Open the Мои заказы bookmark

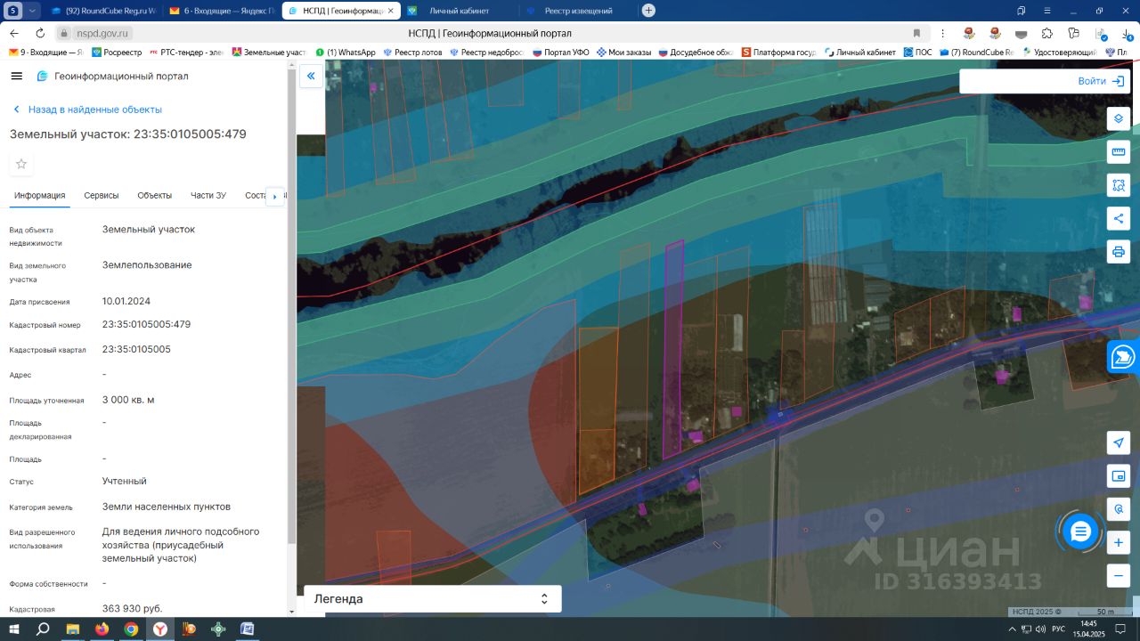pyautogui.click(x=624, y=53)
